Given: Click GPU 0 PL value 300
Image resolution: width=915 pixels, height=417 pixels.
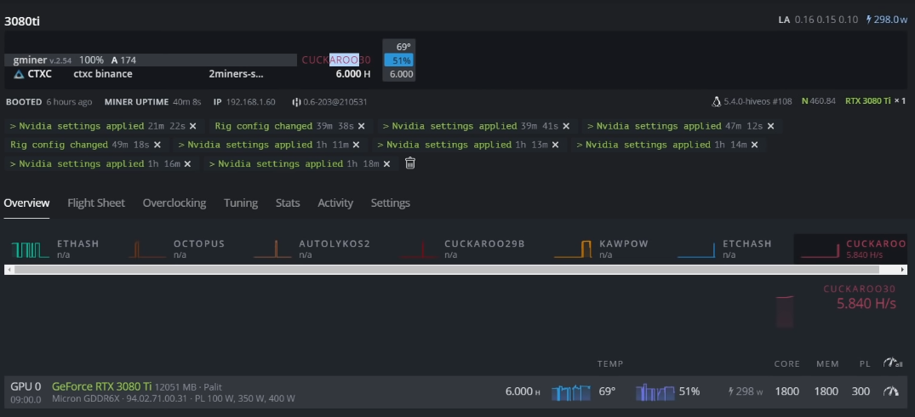Looking at the screenshot, I should tap(861, 391).
